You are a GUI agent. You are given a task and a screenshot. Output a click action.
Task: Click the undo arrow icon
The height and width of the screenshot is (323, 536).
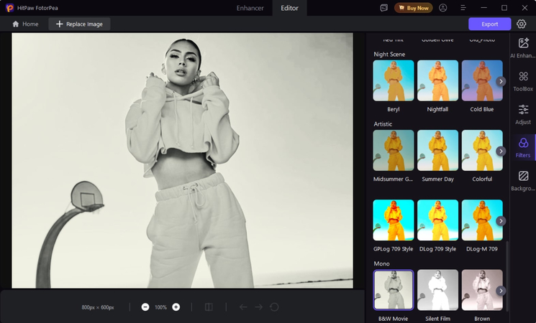click(243, 307)
